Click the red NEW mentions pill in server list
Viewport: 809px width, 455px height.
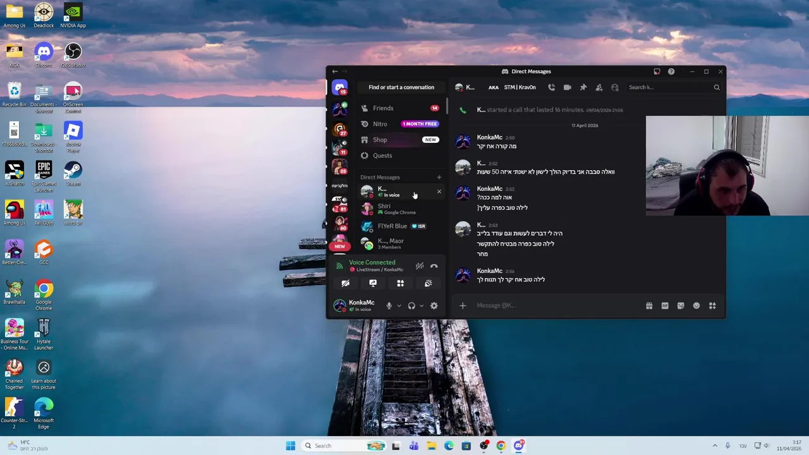[x=339, y=246]
